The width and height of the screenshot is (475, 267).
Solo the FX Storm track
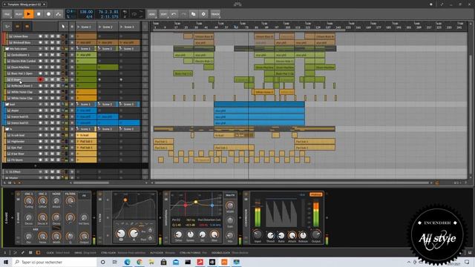click(46, 160)
